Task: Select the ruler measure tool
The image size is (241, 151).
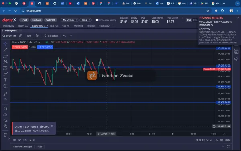Action: (5, 94)
